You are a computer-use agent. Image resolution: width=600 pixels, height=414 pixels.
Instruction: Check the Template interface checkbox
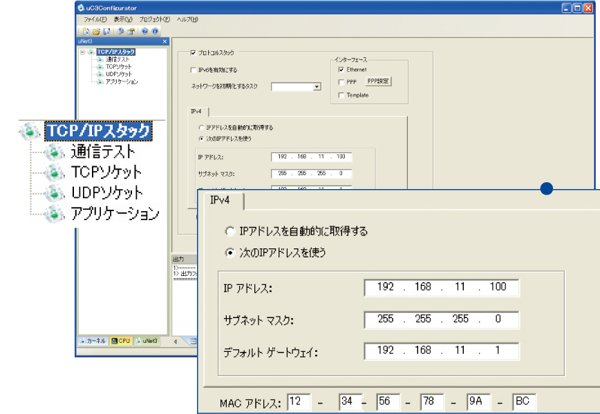341,95
